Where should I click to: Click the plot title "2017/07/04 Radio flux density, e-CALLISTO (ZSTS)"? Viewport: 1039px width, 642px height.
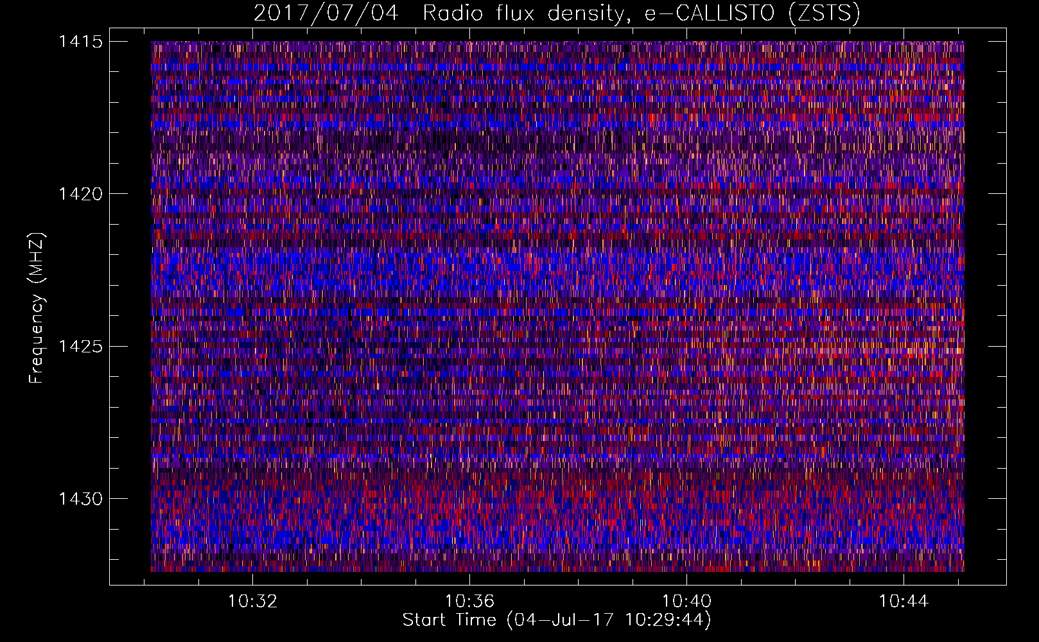click(x=557, y=13)
